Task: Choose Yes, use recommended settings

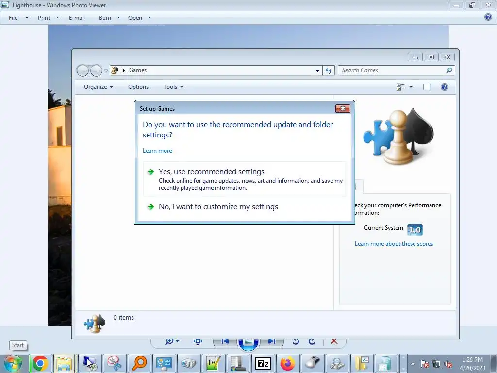Action: click(245, 179)
